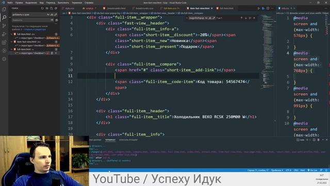Run the current file from editor toolbar
The height and width of the screenshot is (186, 330).
point(259,8)
